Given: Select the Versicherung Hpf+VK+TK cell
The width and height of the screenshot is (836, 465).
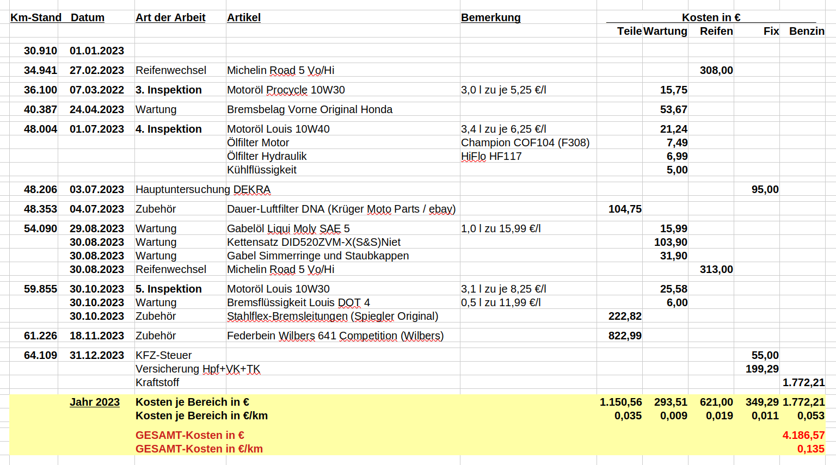Looking at the screenshot, I should click(x=198, y=369).
